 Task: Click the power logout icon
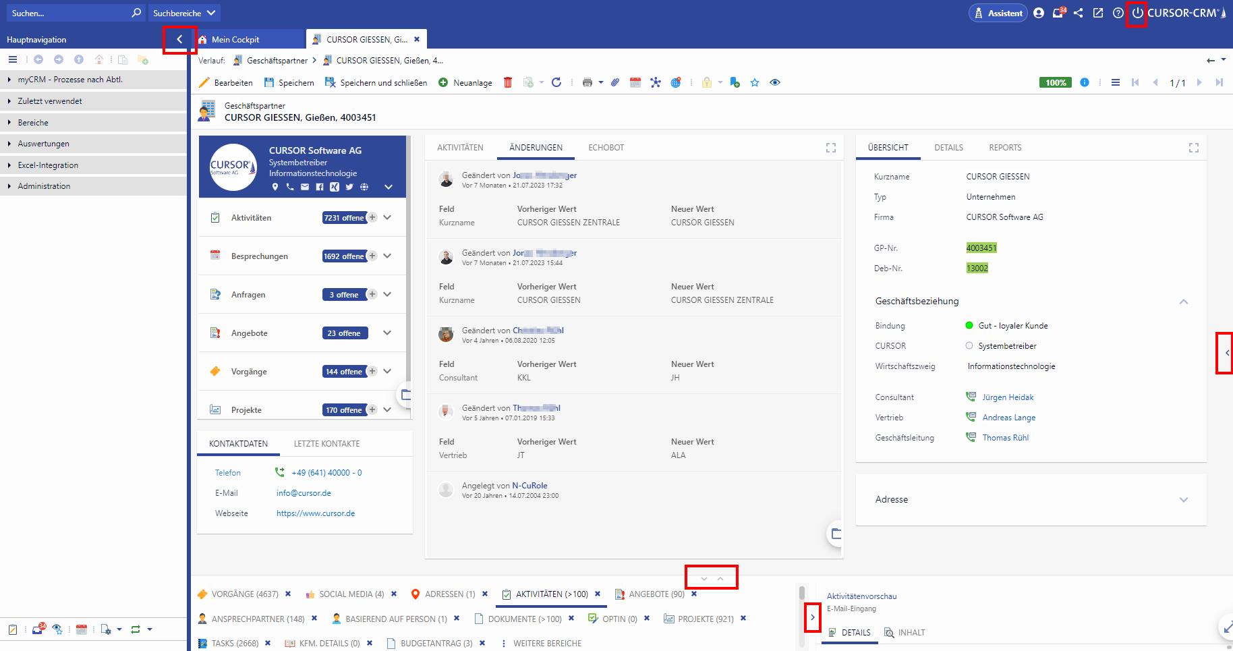click(1137, 13)
